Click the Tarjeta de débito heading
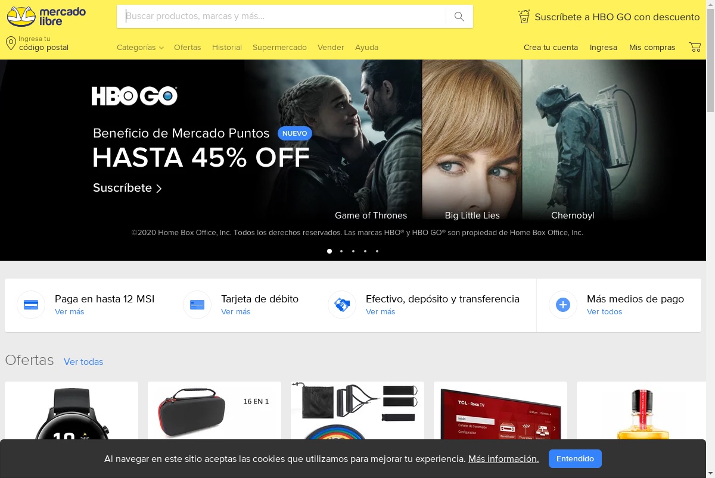 tap(260, 299)
